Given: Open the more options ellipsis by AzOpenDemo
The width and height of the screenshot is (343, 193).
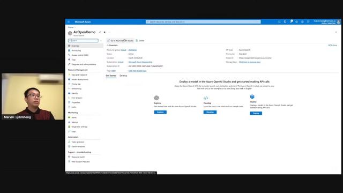Looking at the screenshot, I should (109, 32).
